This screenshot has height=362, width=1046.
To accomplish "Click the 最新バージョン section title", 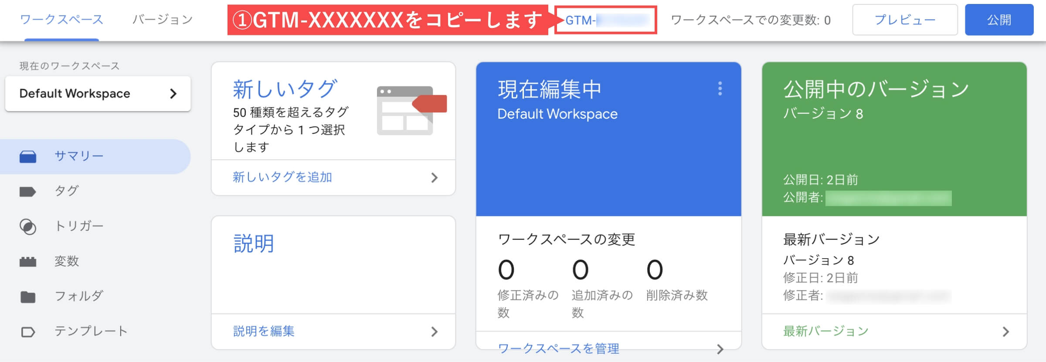I will point(831,239).
